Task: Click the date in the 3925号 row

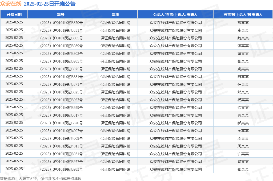Action: point(14,92)
